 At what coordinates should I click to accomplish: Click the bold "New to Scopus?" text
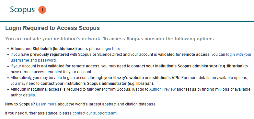20,104
